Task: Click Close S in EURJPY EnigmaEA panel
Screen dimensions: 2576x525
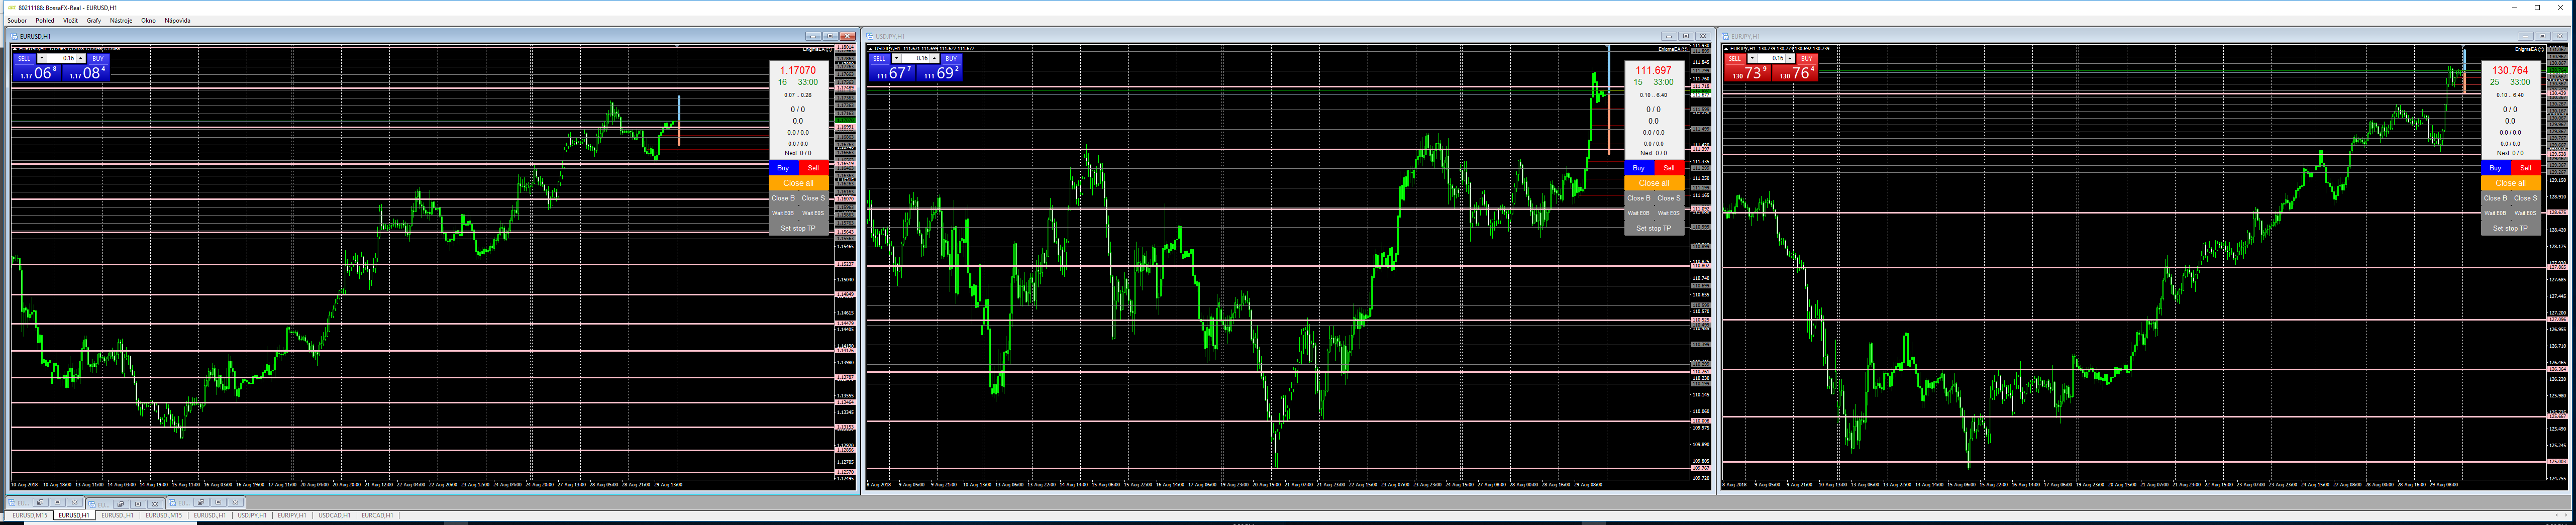Action: [2526, 198]
